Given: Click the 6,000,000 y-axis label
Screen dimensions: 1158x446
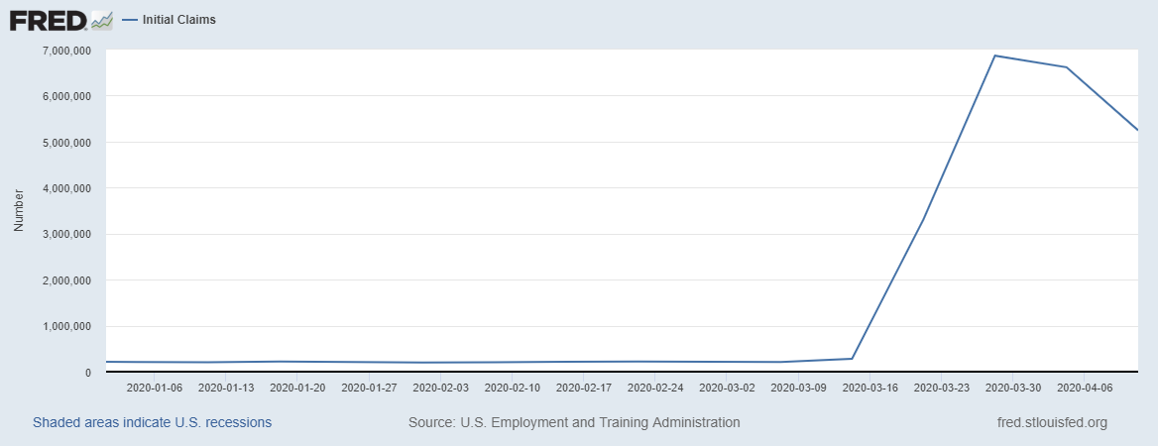Looking at the screenshot, I should coord(67,96).
